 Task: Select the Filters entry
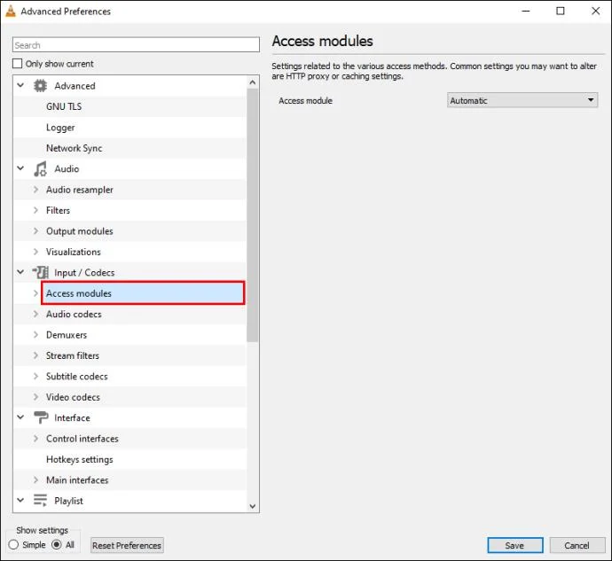pos(59,211)
